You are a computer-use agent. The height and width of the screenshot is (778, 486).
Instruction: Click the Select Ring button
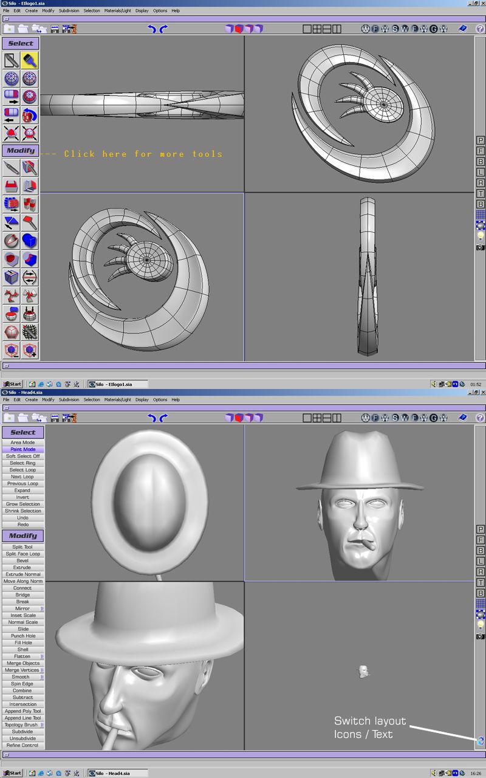(22, 463)
